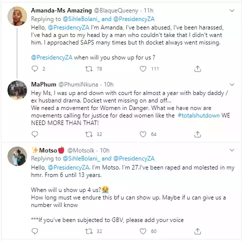Retweet MaPhum's tweet
Screen dimensions: 243x241
89,134
